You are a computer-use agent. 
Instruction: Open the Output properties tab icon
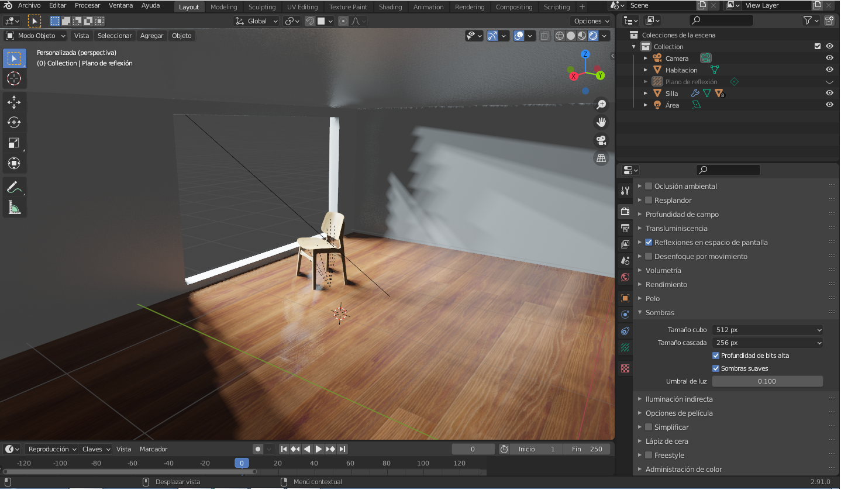[625, 227]
